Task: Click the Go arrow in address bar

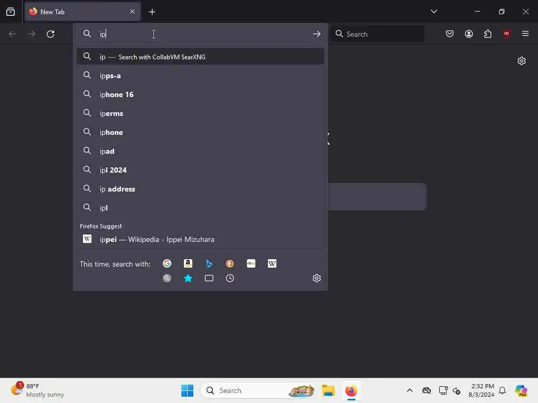Action: click(x=317, y=34)
